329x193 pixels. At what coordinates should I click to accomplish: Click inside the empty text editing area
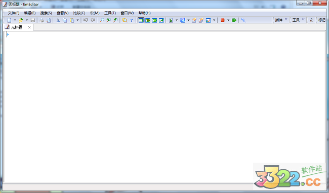coord(164,107)
